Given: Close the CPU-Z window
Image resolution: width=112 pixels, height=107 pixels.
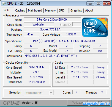Looking at the screenshot, I should point(106,4).
